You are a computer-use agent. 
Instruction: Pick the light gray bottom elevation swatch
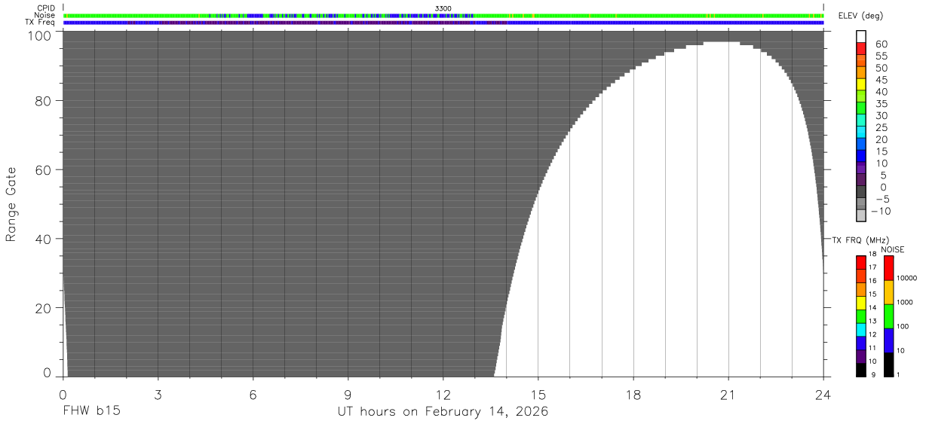861,216
